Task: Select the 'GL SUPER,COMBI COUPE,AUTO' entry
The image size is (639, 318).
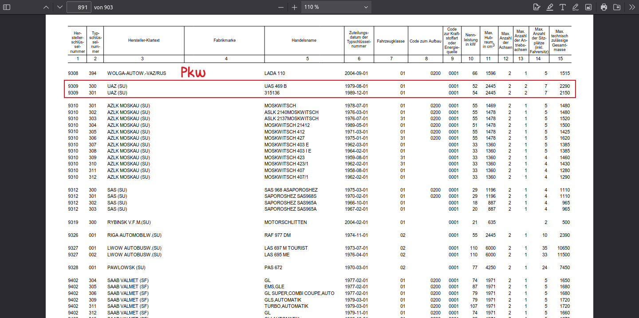Action: (300, 293)
